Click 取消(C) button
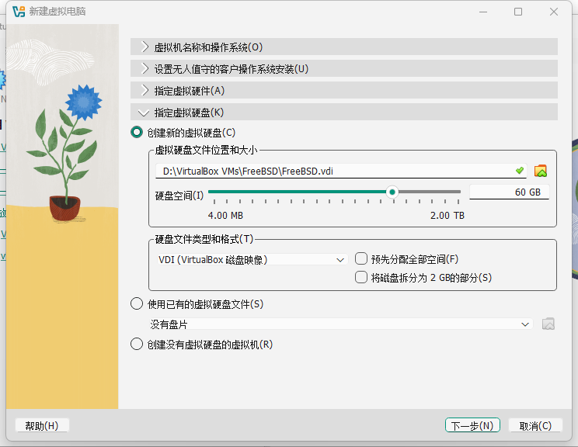The image size is (578, 447). point(535,425)
